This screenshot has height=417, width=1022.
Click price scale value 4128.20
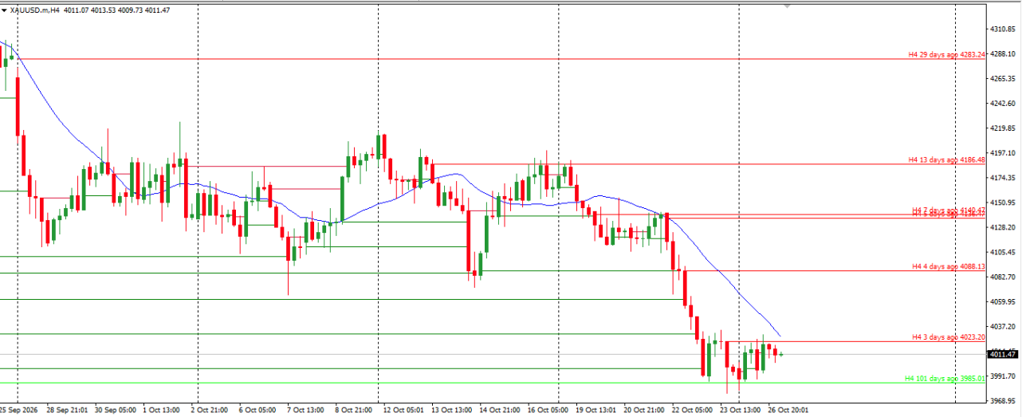pyautogui.click(x=1002, y=227)
